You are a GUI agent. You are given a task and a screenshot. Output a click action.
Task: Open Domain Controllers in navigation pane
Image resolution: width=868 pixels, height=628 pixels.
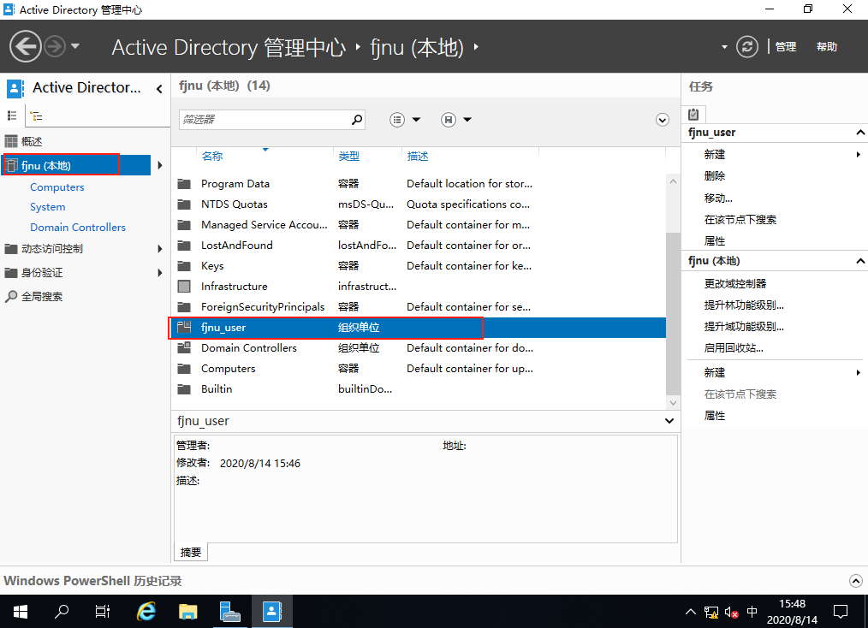[x=78, y=228]
